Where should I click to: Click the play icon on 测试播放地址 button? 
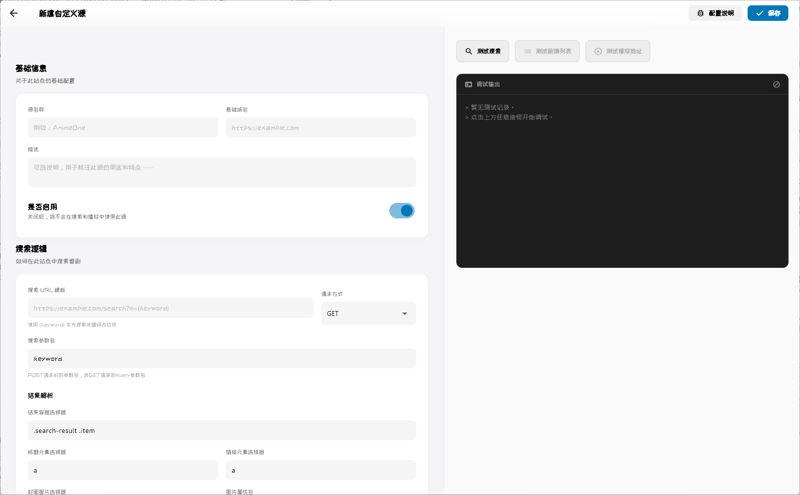click(x=598, y=51)
